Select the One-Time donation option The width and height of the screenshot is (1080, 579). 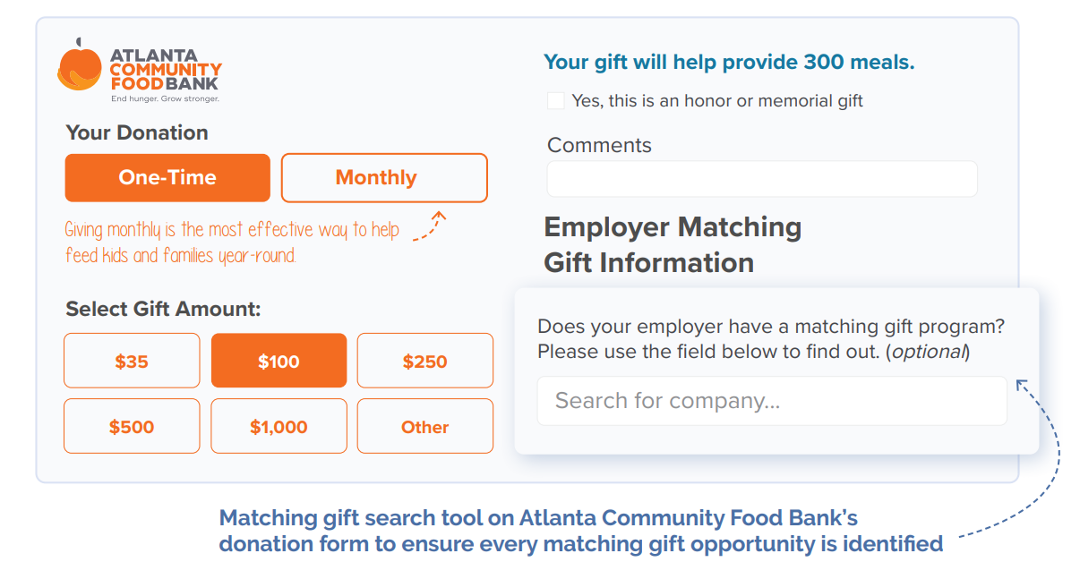point(167,177)
